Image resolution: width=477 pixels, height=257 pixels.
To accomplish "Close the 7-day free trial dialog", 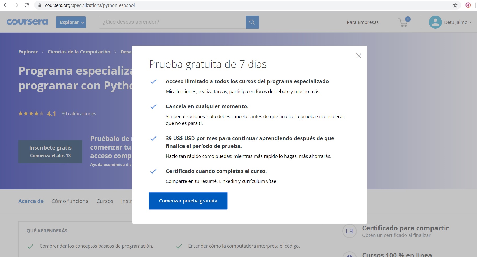I will click(x=359, y=56).
